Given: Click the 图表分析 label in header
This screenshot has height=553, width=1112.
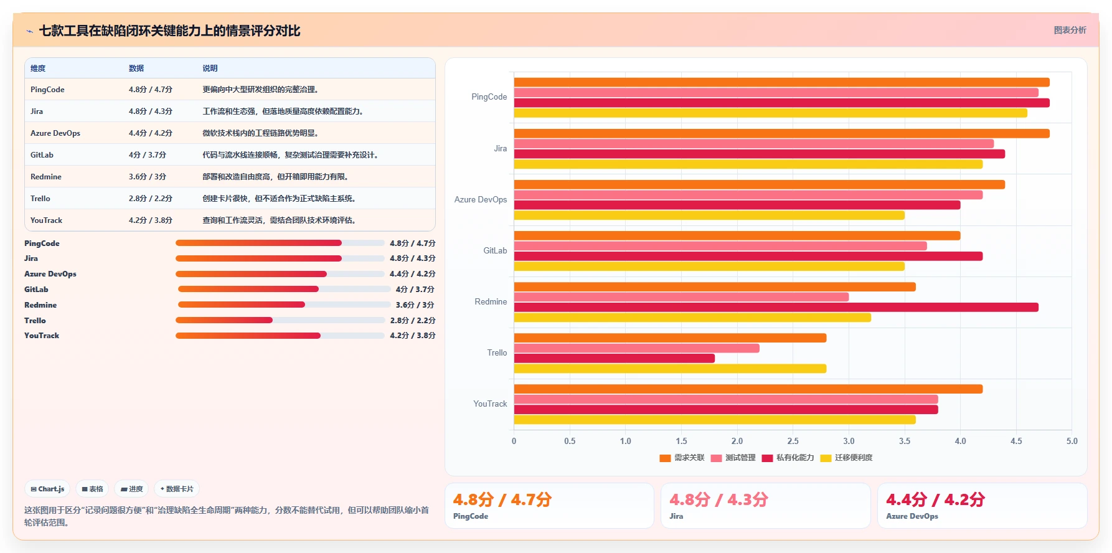Looking at the screenshot, I should click(1070, 30).
